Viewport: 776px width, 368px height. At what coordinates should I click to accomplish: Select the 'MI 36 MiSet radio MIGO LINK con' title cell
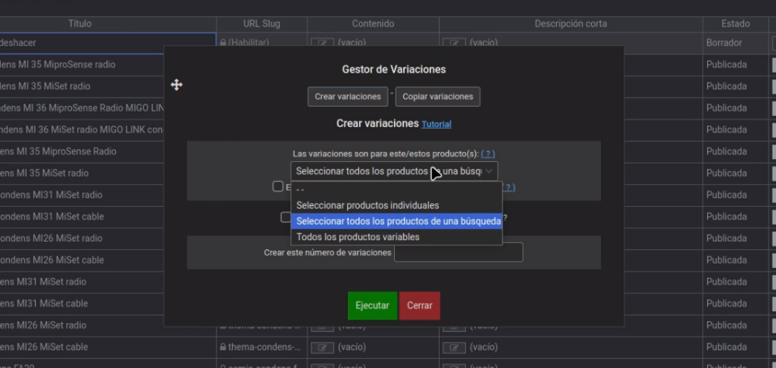[x=82, y=129]
